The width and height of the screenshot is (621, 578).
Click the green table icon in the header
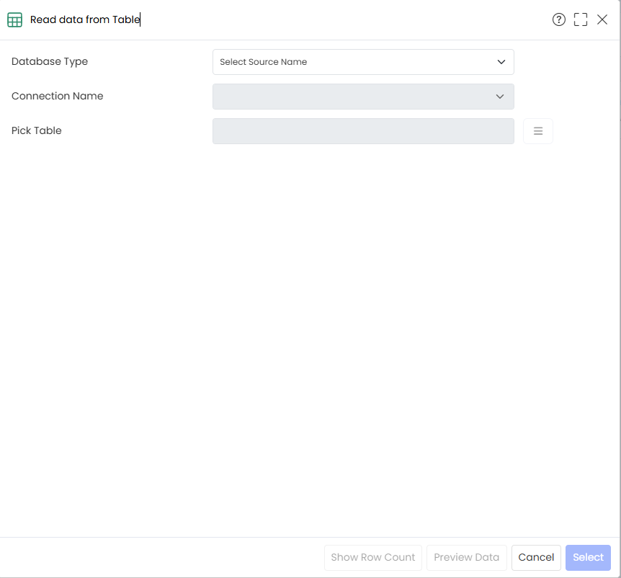point(14,19)
